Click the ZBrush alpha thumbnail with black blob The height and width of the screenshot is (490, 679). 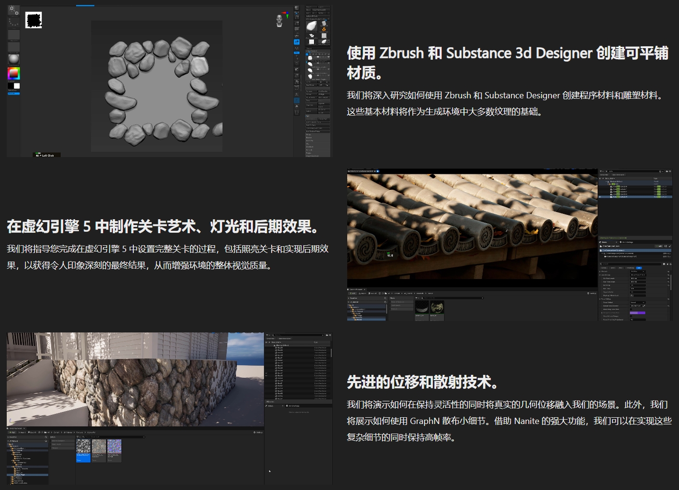(x=34, y=20)
